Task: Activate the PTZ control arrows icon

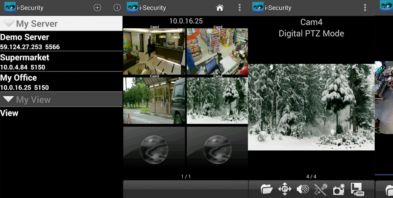Action: [285, 189]
